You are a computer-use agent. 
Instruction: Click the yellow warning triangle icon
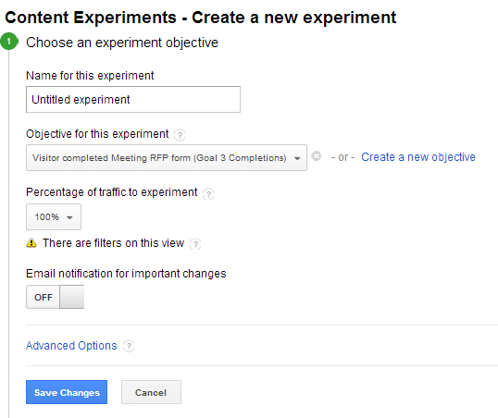click(31, 243)
